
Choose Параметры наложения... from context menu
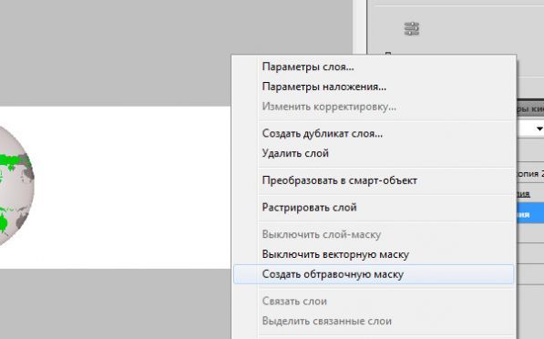coord(374,87)
